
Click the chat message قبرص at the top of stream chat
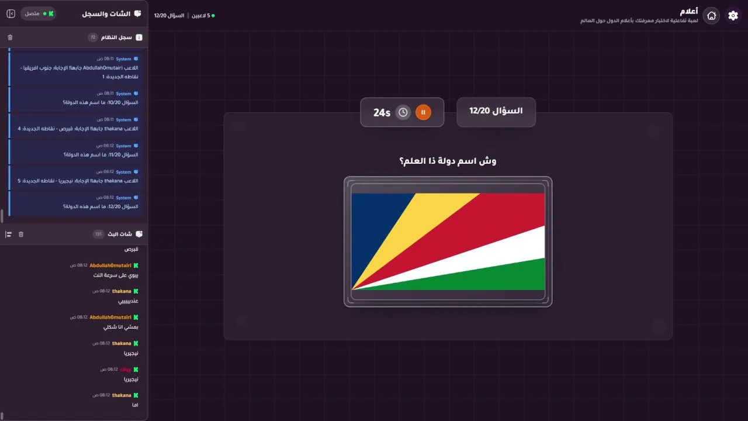pyautogui.click(x=131, y=249)
